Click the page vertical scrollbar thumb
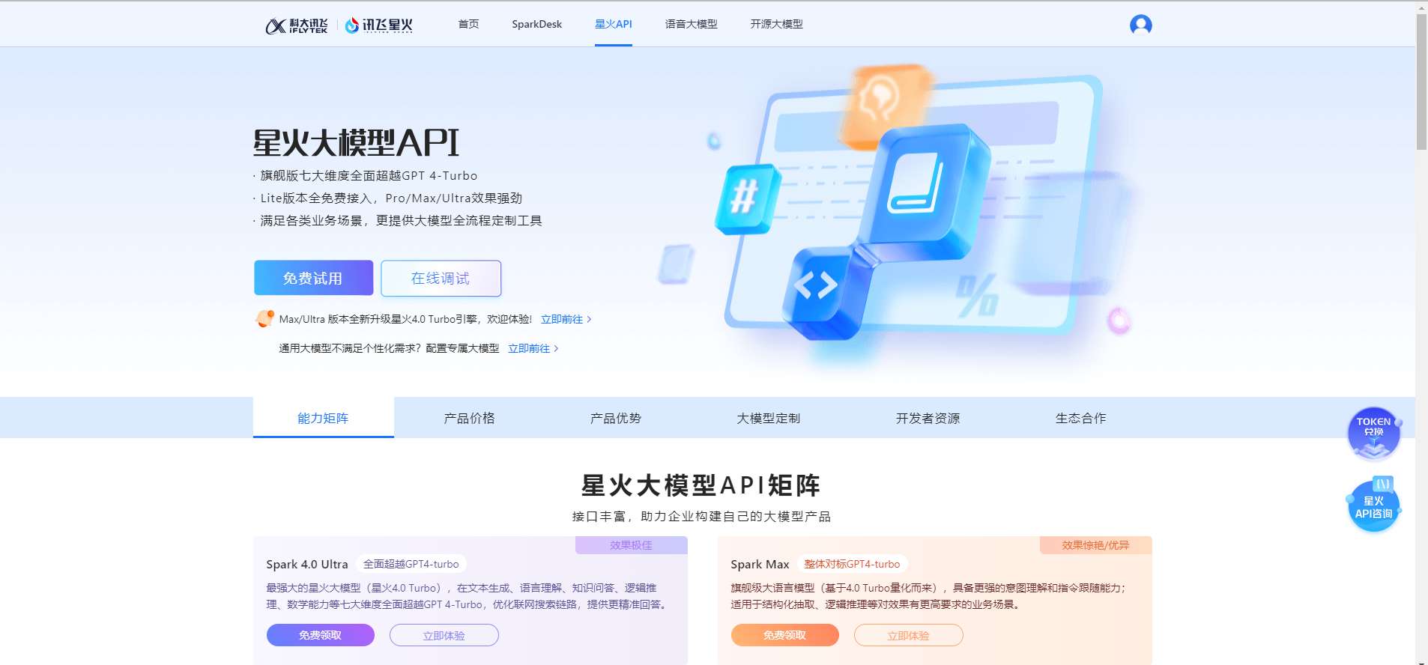Viewport: 1428px width, 665px height. click(1421, 81)
